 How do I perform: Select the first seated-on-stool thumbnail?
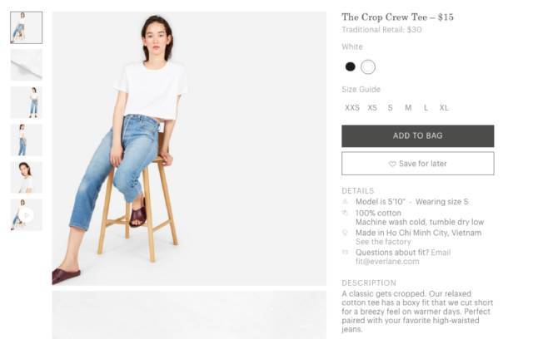(26, 27)
